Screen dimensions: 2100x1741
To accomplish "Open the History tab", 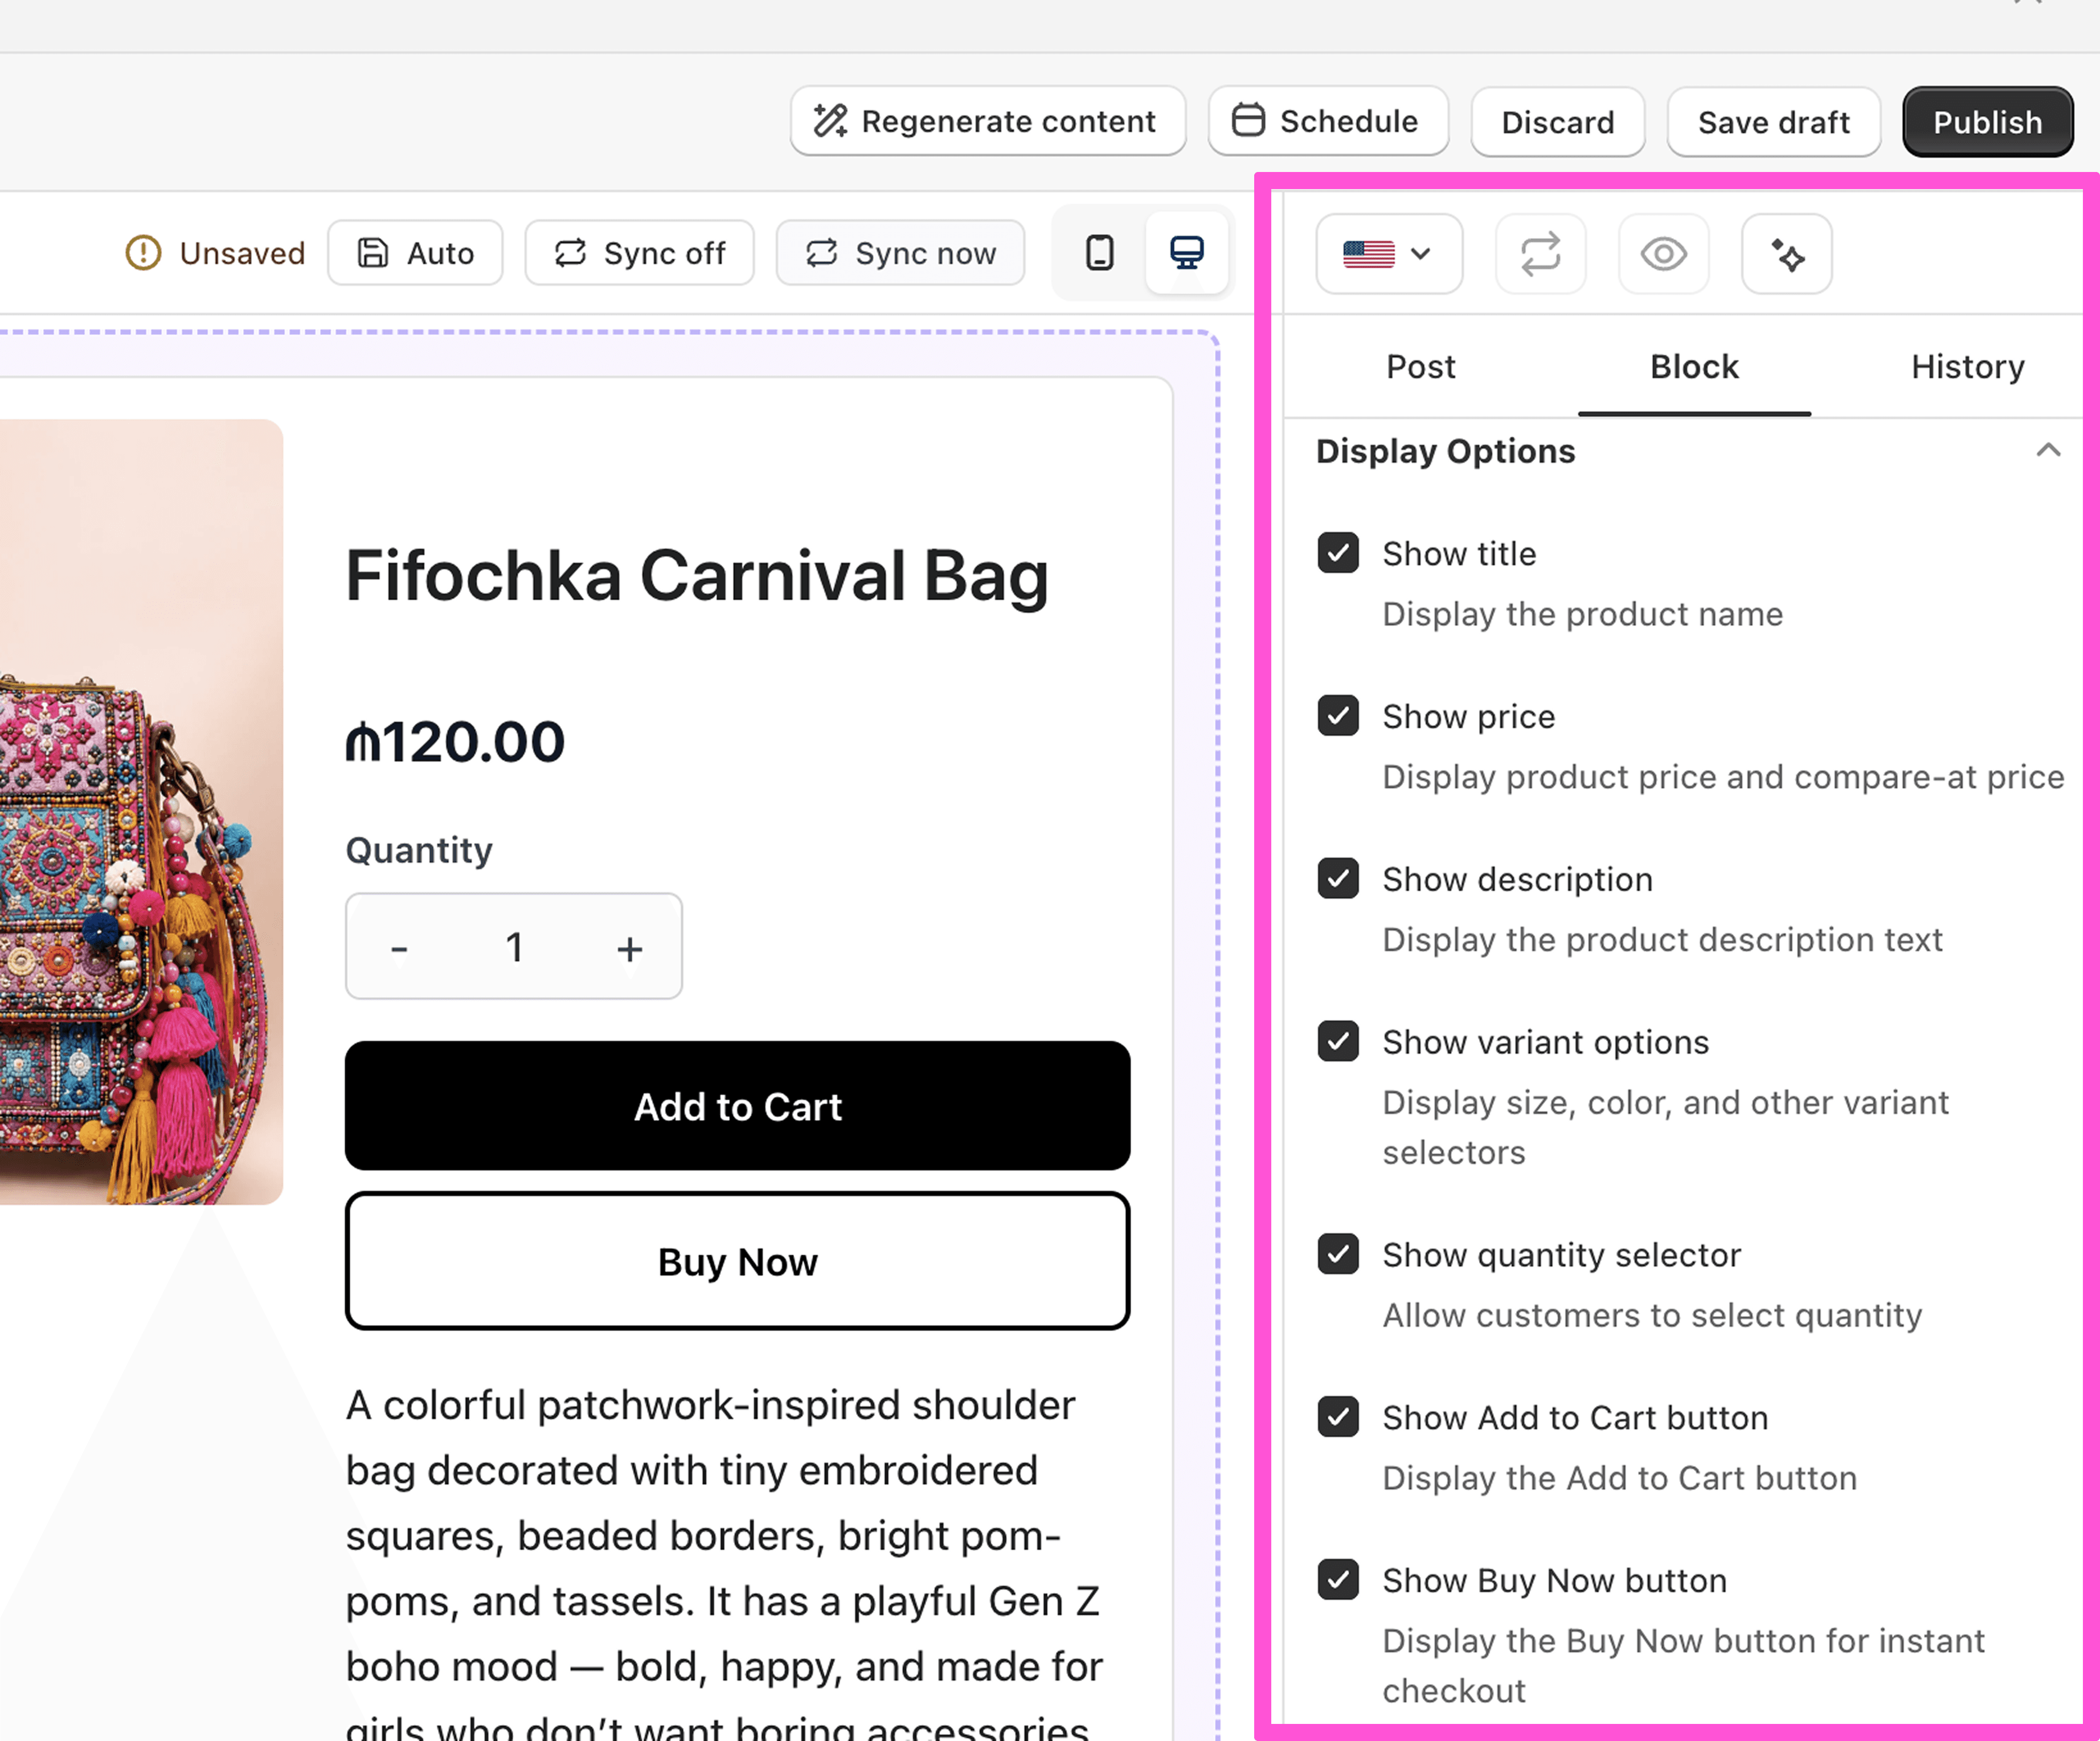I will (x=1967, y=367).
